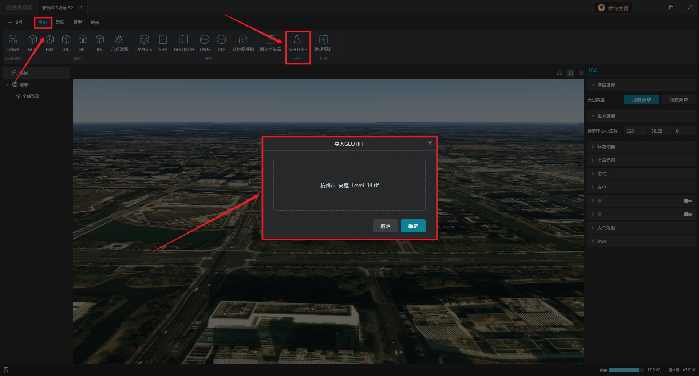Collapse the 地球 tree node
The width and height of the screenshot is (699, 376).
point(8,85)
